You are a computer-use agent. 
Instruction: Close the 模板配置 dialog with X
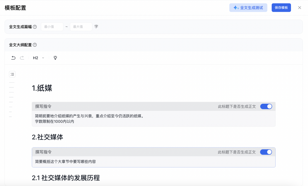point(300,8)
